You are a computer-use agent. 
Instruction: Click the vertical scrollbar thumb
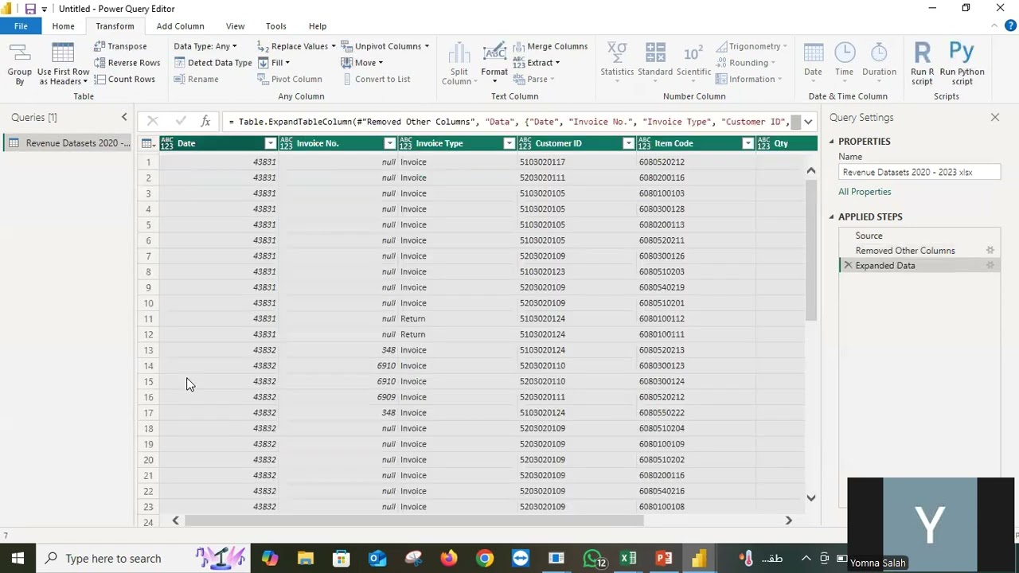coord(811,251)
